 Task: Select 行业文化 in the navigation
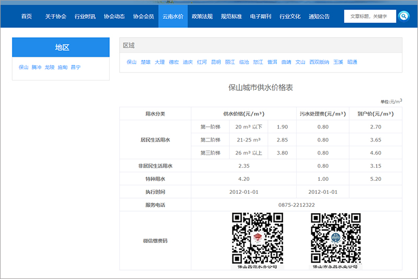pyautogui.click(x=290, y=16)
